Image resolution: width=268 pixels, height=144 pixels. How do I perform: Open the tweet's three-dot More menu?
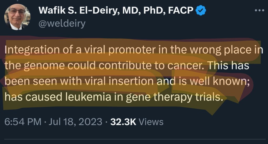click(x=259, y=10)
